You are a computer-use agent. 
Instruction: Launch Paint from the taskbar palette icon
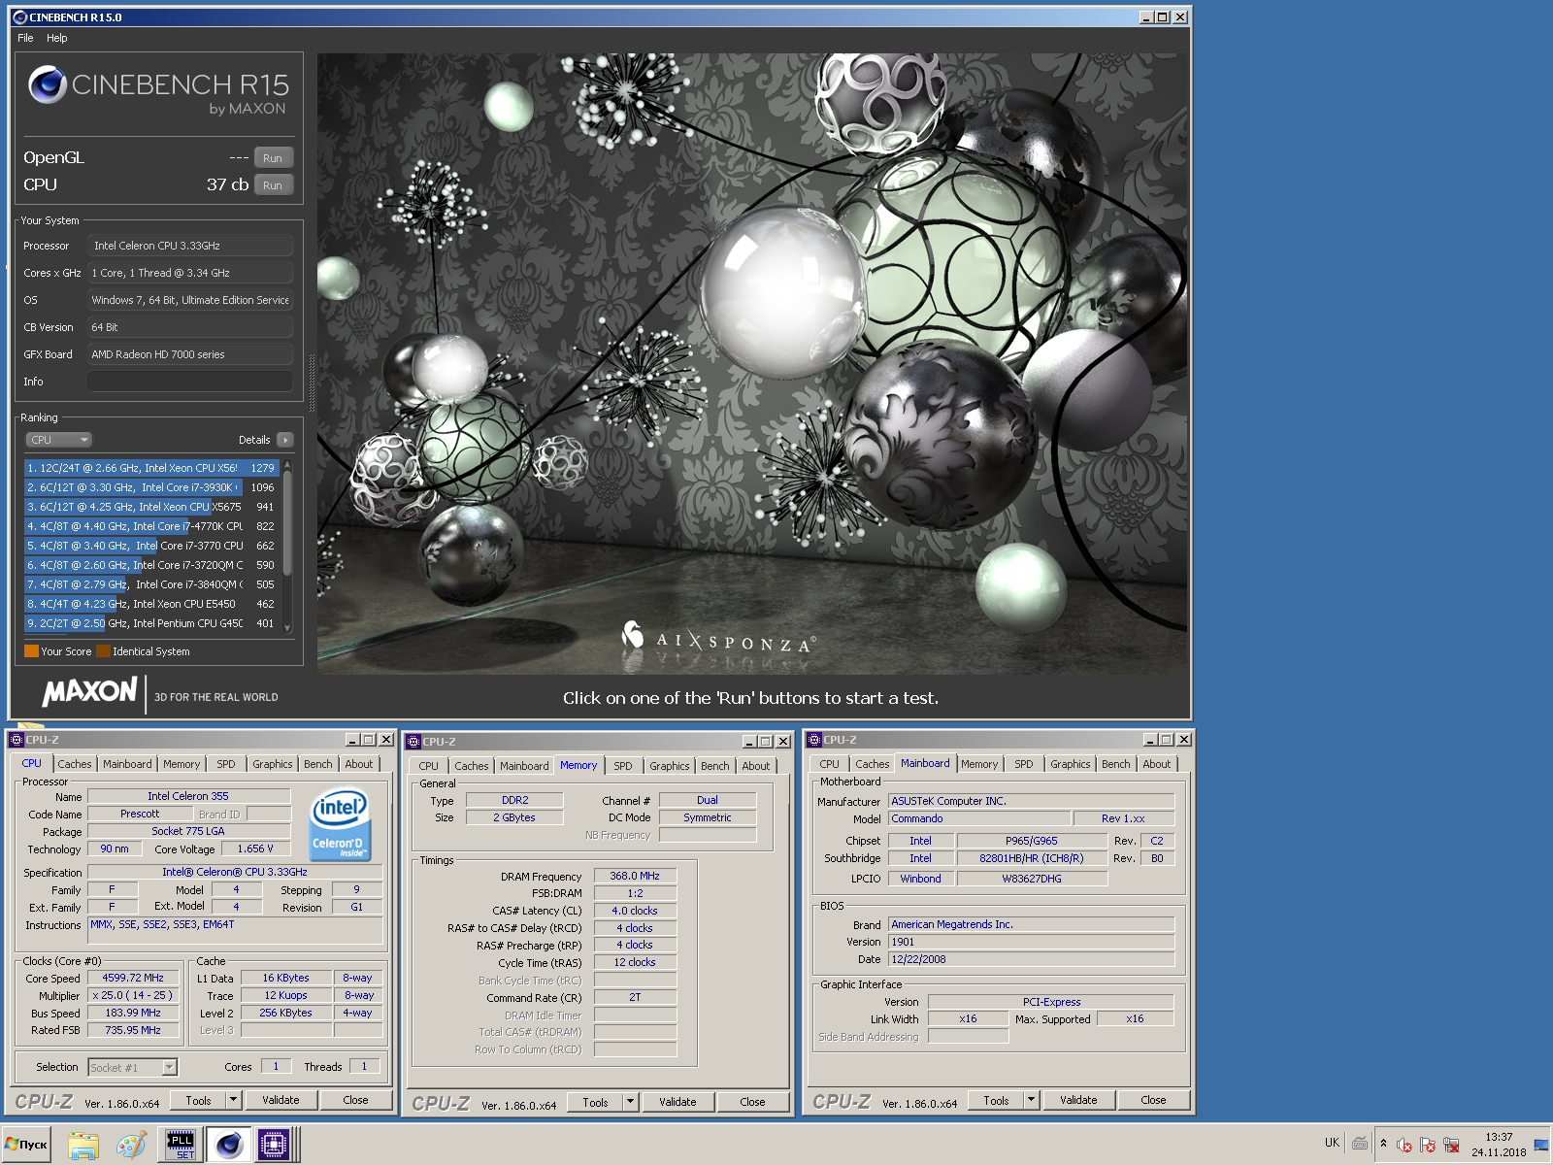(131, 1146)
